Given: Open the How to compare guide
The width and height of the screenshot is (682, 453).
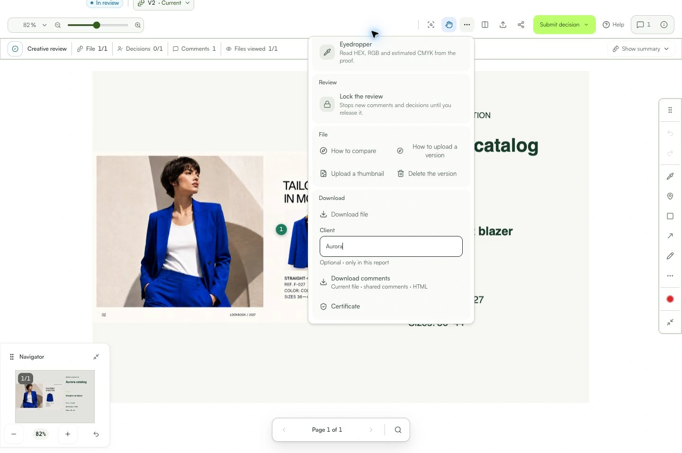Looking at the screenshot, I should point(348,151).
